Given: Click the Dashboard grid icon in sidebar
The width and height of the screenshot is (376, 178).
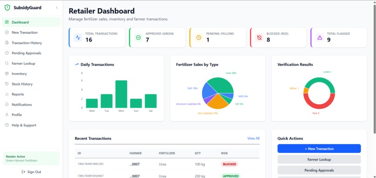Looking at the screenshot, I should (7, 22).
